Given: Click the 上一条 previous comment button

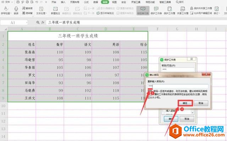Looking at the screenshot, I should (89, 8).
